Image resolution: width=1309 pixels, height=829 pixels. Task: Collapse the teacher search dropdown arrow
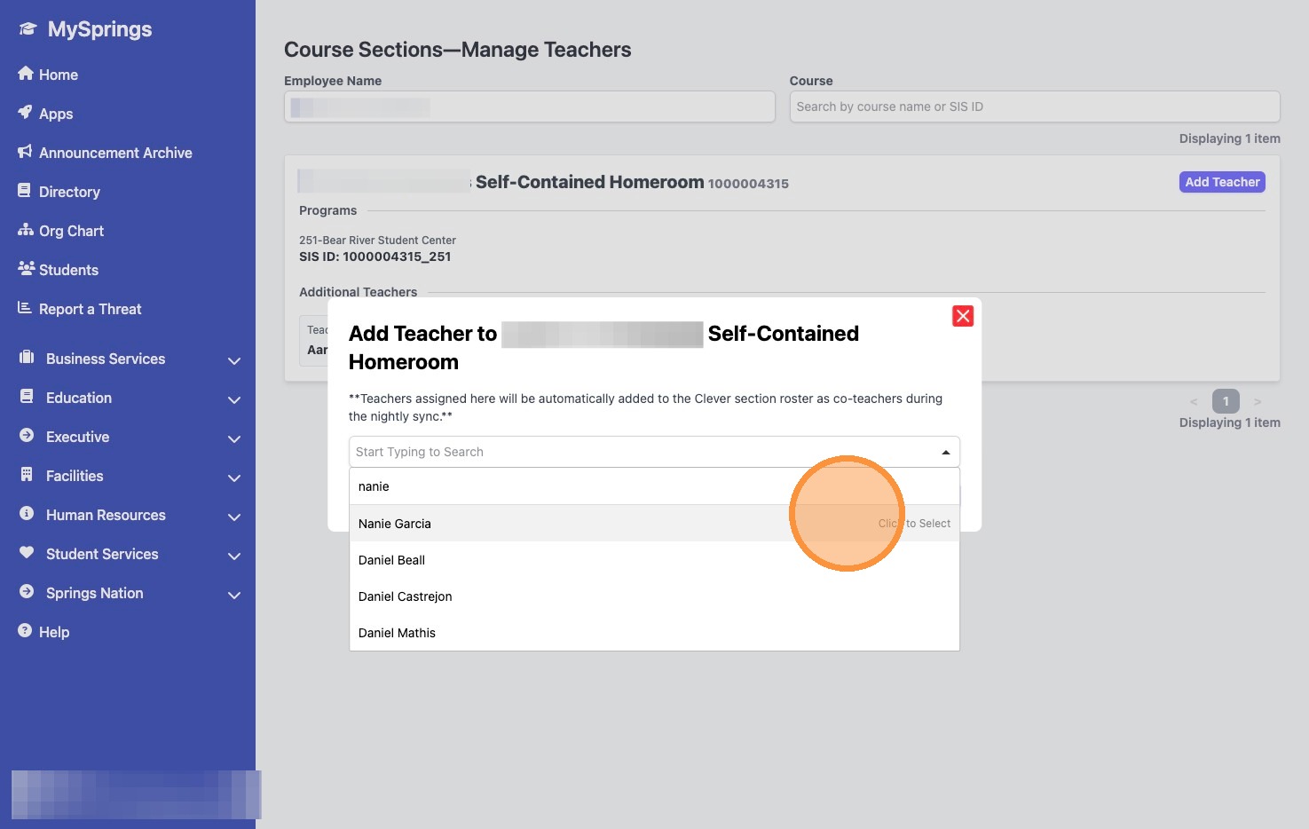[945, 453]
